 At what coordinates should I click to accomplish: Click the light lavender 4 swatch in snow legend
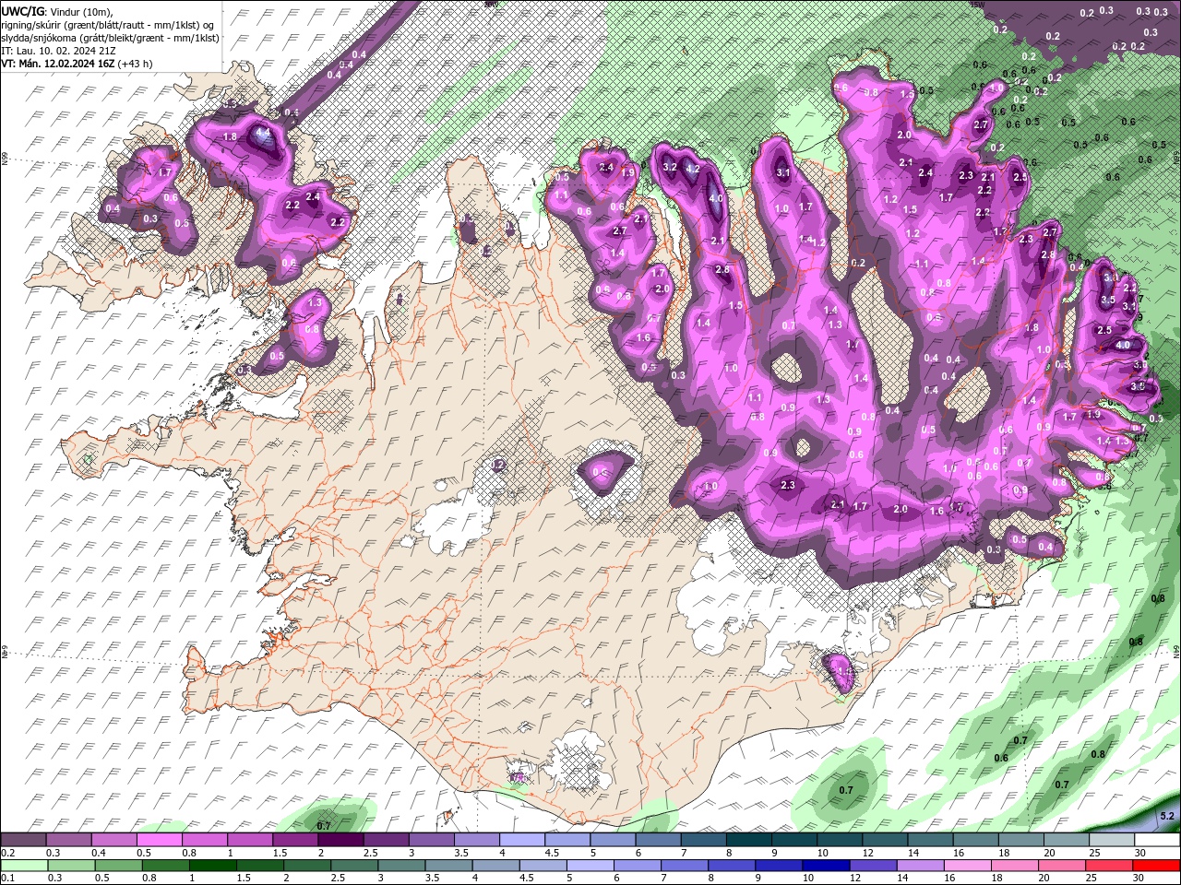coord(522,840)
